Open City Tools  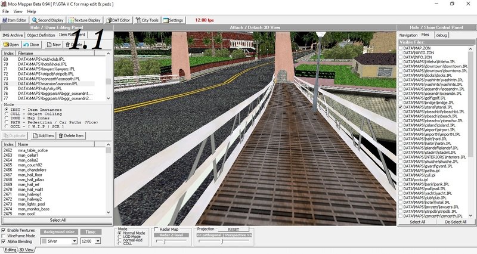coord(147,20)
